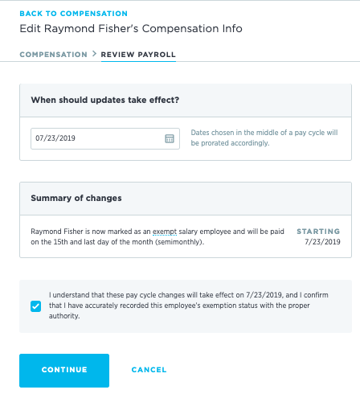Click the Continue button
Screen dimensions: 360x398
coord(64,371)
